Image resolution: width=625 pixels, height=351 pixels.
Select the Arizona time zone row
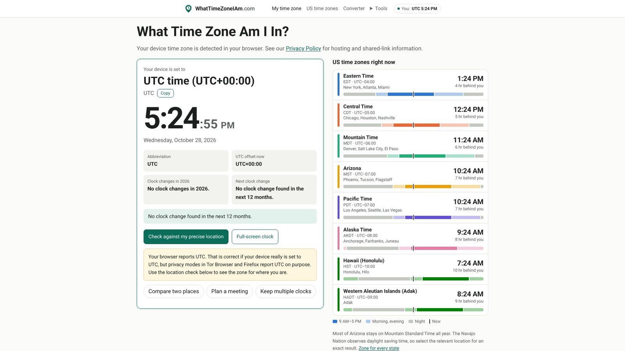point(410,177)
